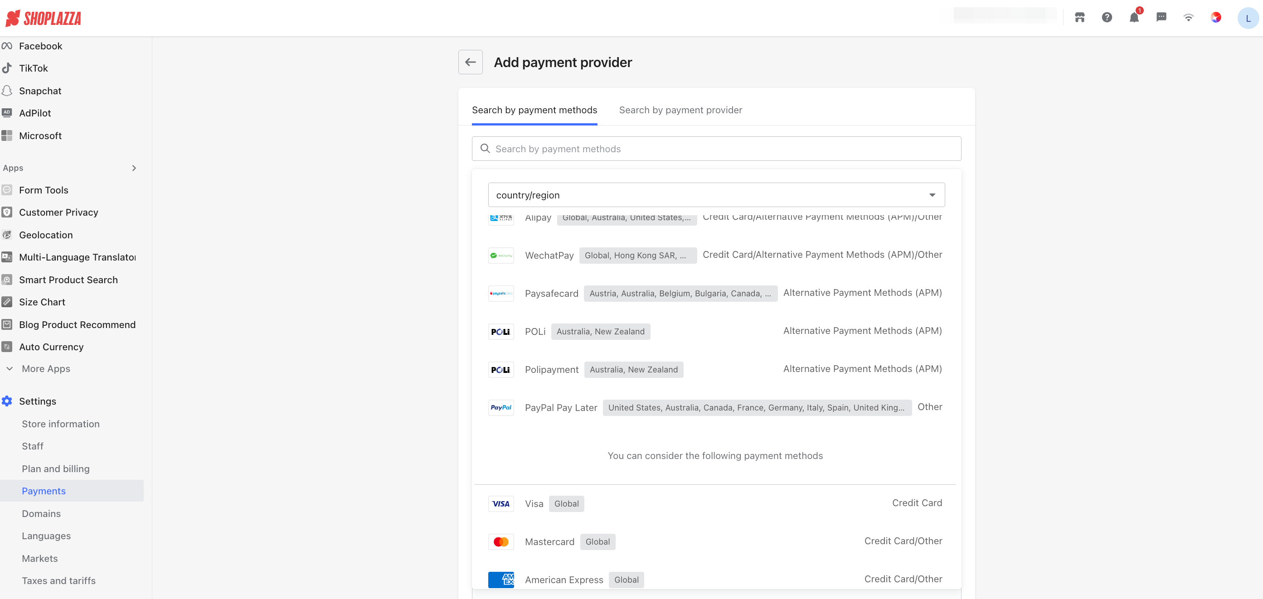Open the country/region dropdown
Screen dimensions: 1263x599
coord(716,195)
